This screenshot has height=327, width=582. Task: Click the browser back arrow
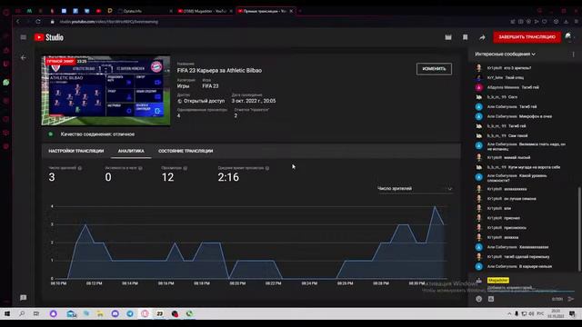click(17, 22)
